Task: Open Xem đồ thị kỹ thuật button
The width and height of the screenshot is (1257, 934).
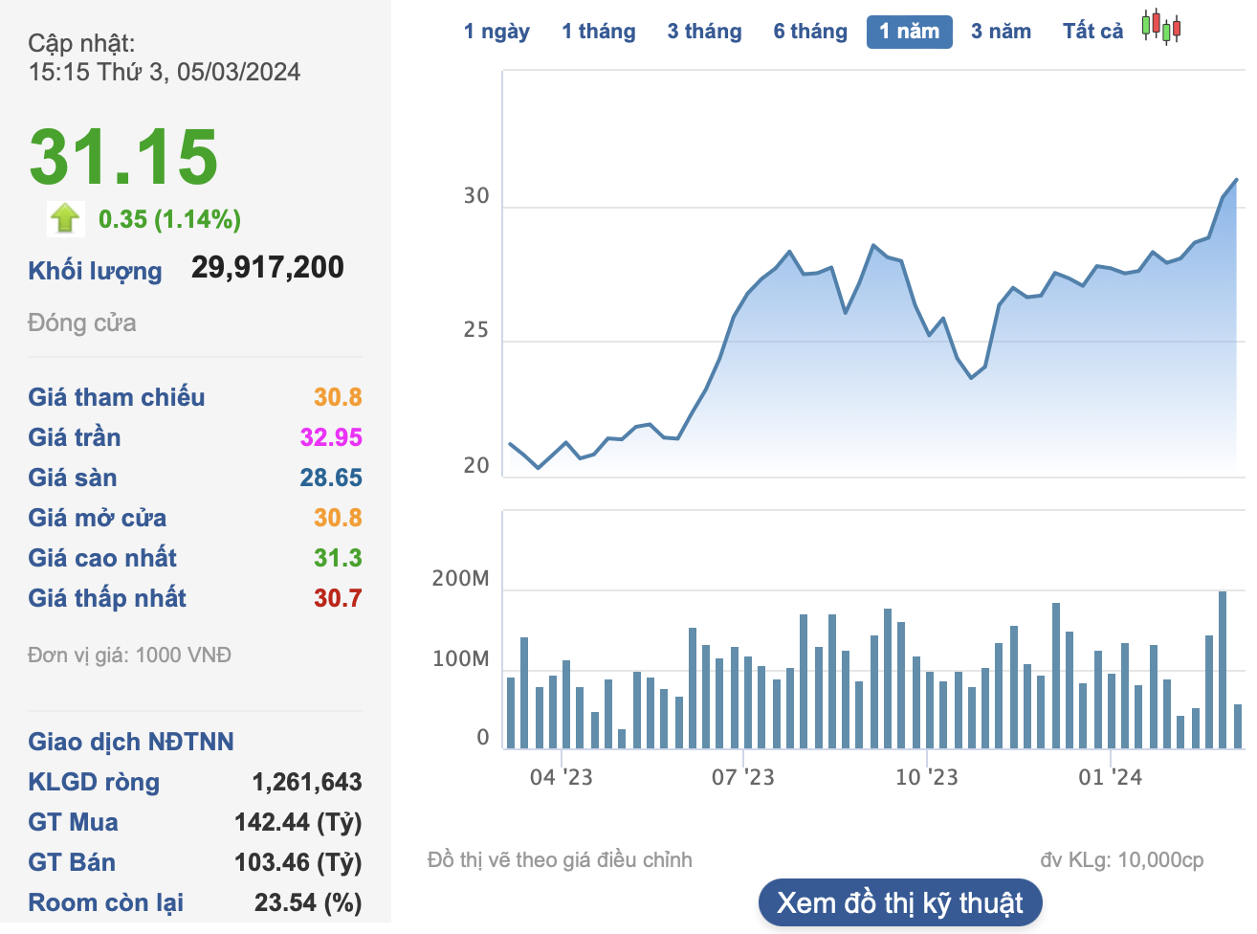Action: (x=900, y=902)
